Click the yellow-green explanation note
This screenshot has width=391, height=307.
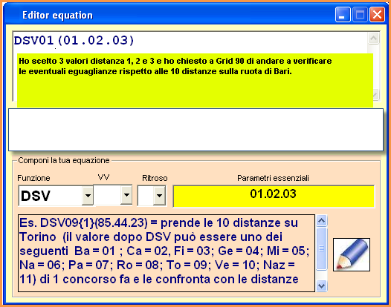195,80
